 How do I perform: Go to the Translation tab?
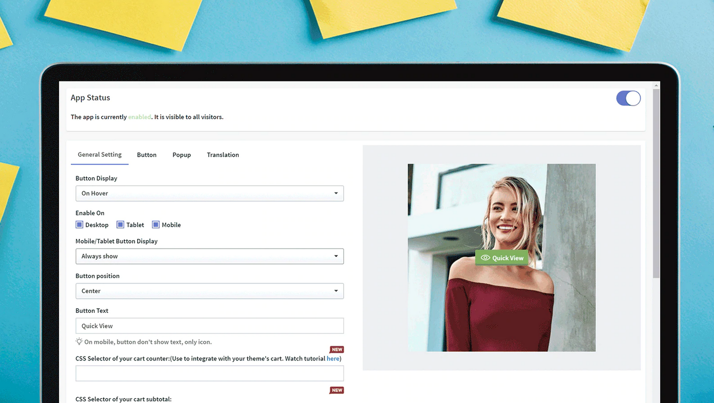pos(223,155)
